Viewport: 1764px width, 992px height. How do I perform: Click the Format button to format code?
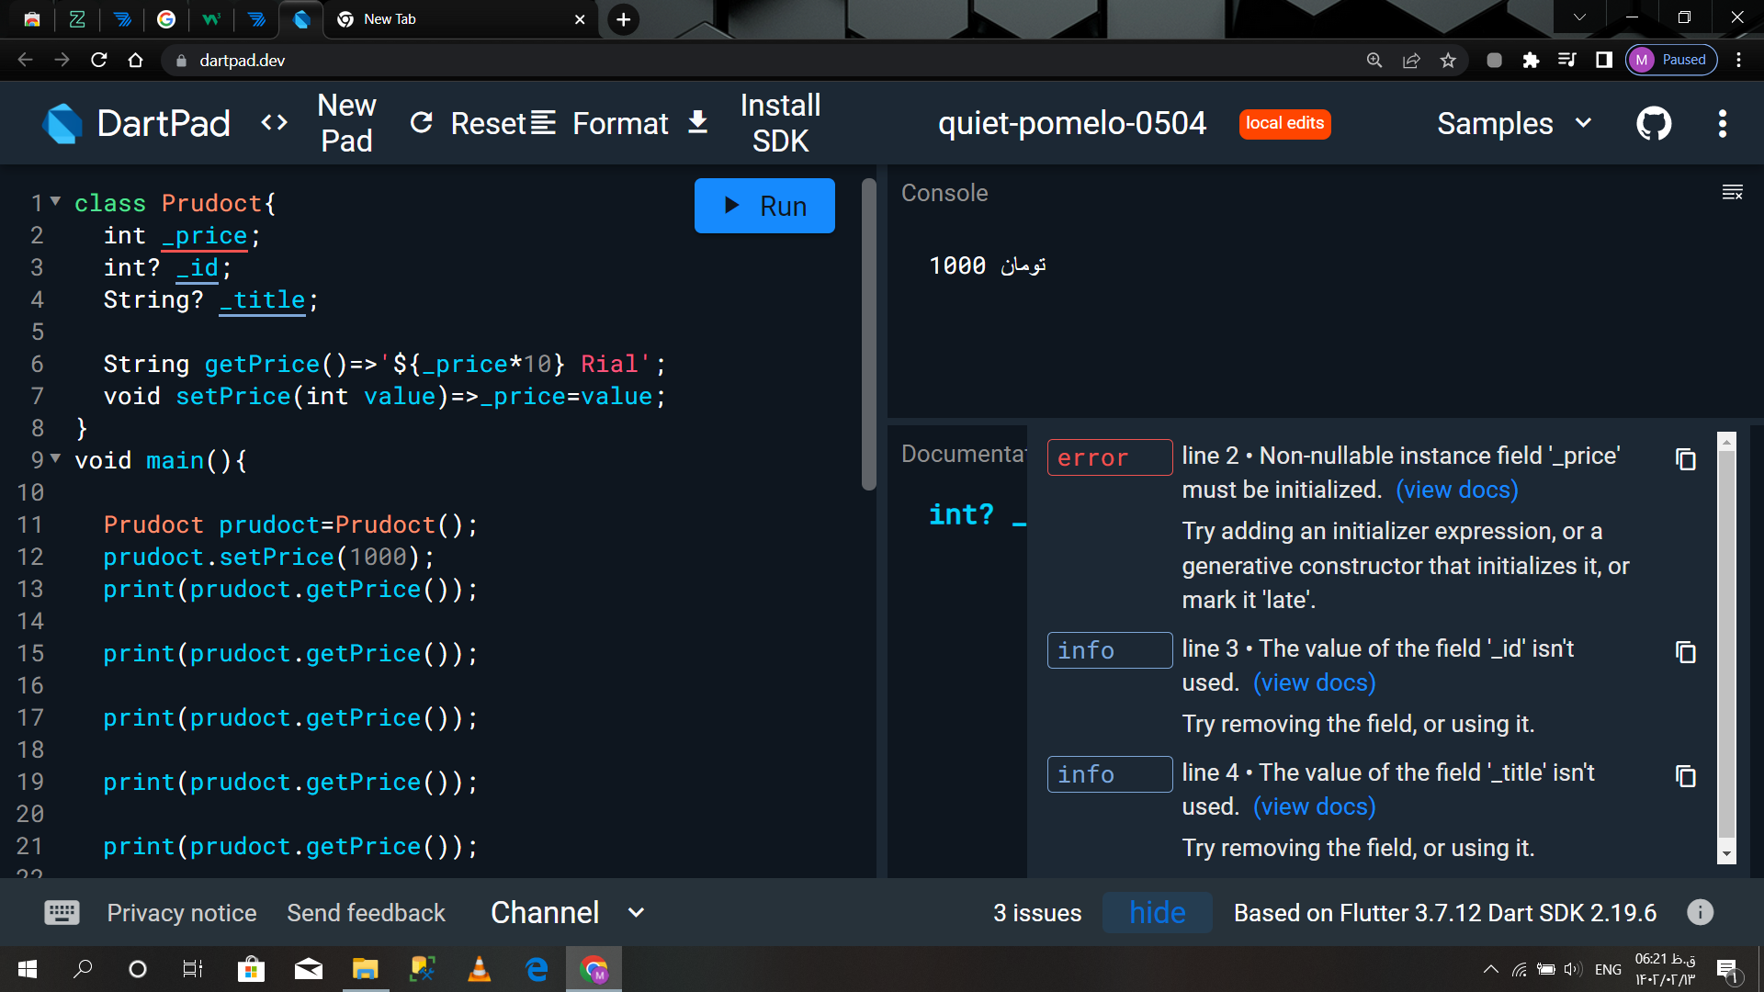coord(620,122)
